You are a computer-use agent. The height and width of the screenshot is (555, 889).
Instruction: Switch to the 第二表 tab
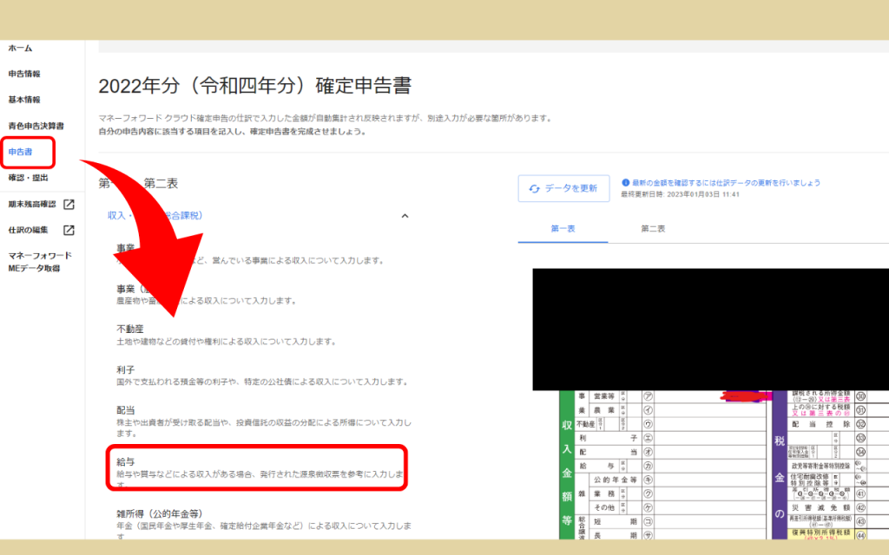pos(653,229)
